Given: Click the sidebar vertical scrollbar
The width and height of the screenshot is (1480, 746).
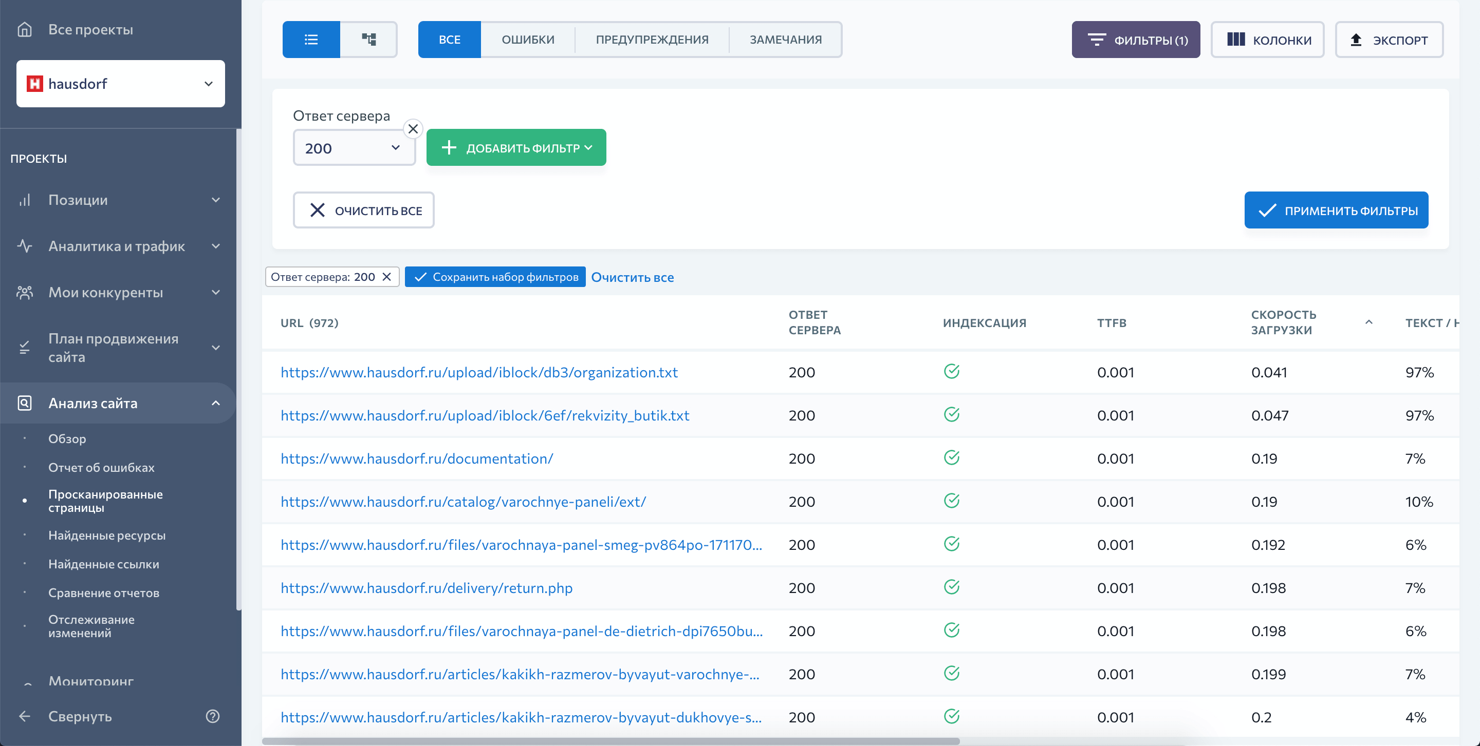Looking at the screenshot, I should [x=238, y=370].
